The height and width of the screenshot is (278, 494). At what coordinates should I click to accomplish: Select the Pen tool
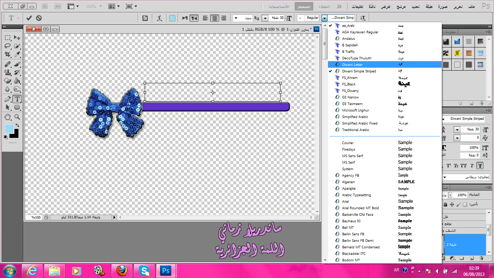(x=8, y=99)
